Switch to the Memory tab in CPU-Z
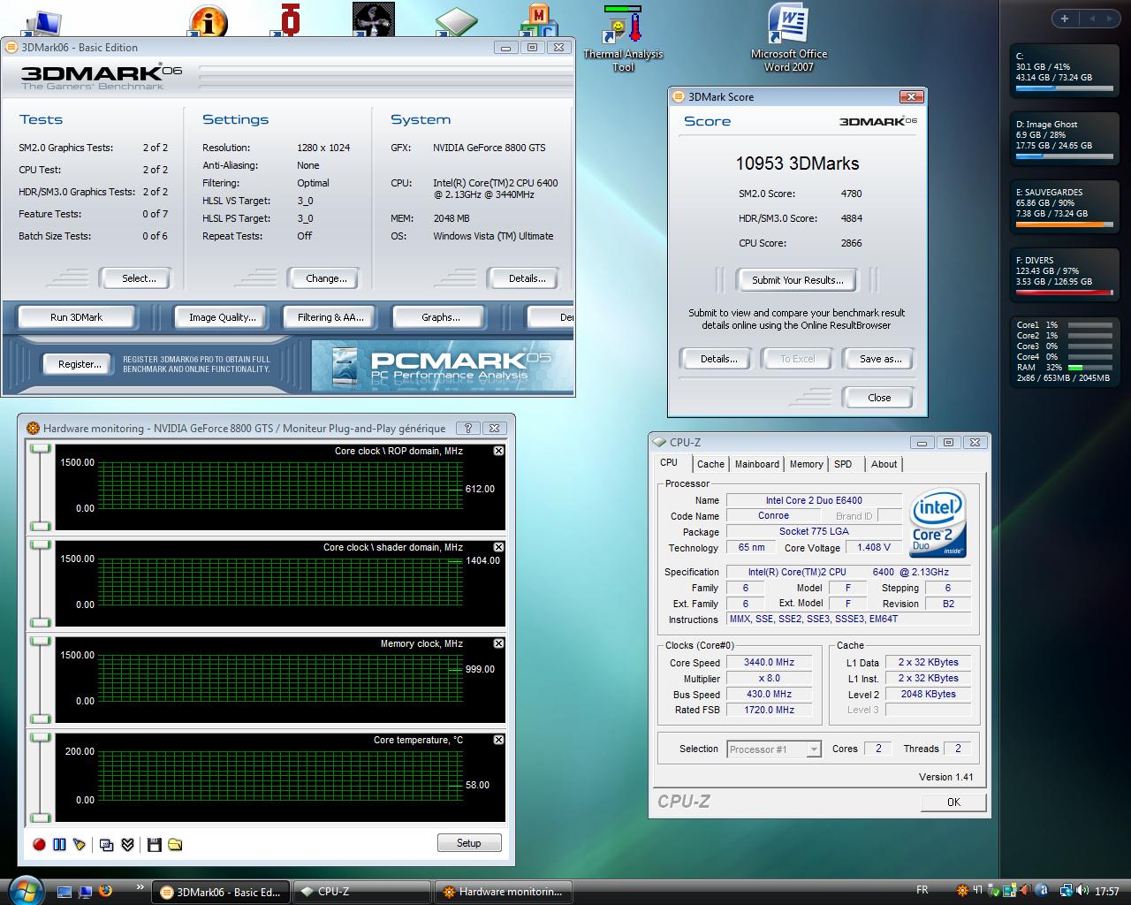Screen dimensions: 1131x905 click(x=806, y=464)
